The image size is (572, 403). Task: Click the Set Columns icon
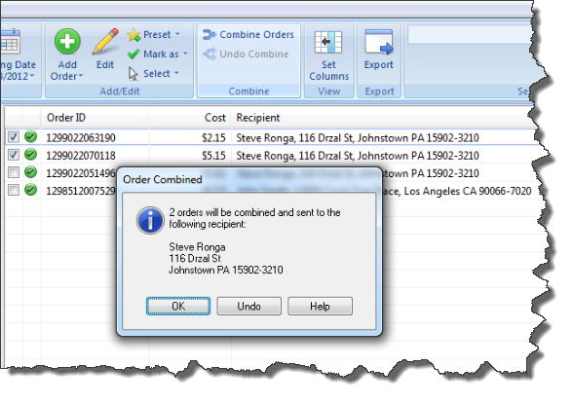click(x=328, y=42)
